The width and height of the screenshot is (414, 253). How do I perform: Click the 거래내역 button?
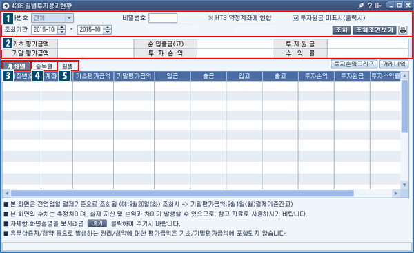[394, 64]
